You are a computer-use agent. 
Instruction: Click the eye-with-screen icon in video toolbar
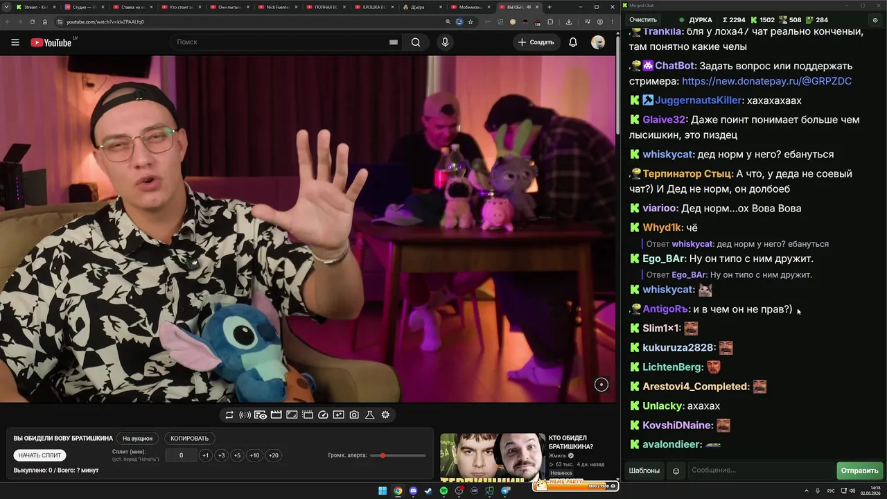pos(261,415)
